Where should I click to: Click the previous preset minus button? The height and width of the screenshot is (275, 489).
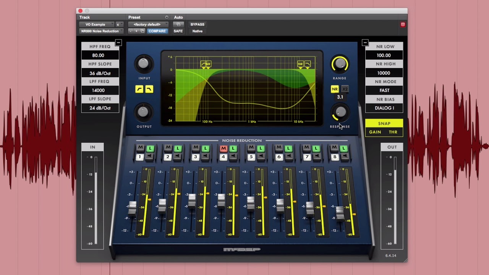pyautogui.click(x=131, y=31)
